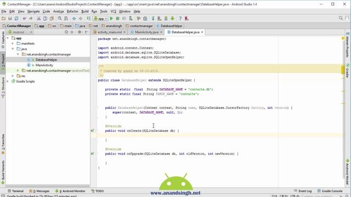Click onCreate override gutter icon

(x=92, y=131)
